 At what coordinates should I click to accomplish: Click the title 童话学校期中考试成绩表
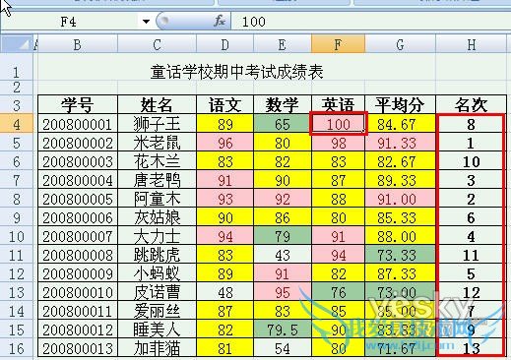coord(237,72)
